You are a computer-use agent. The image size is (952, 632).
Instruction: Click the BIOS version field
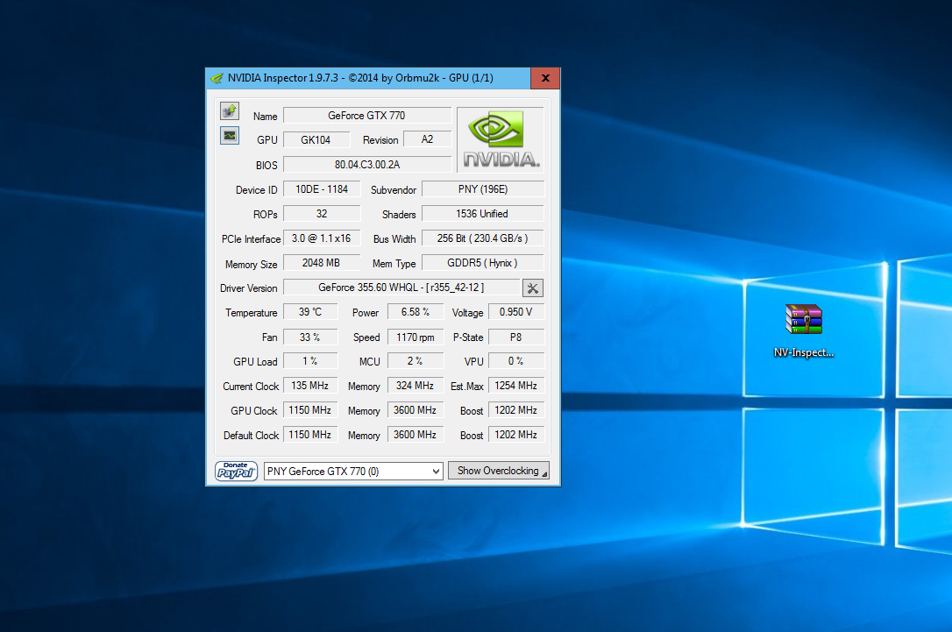point(366,165)
